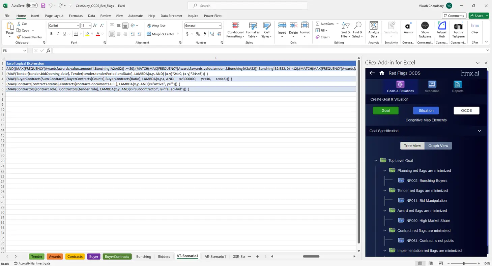The height and width of the screenshot is (266, 492).
Task: Click the Decrease Font Size icon
Action: pyautogui.click(x=102, y=26)
